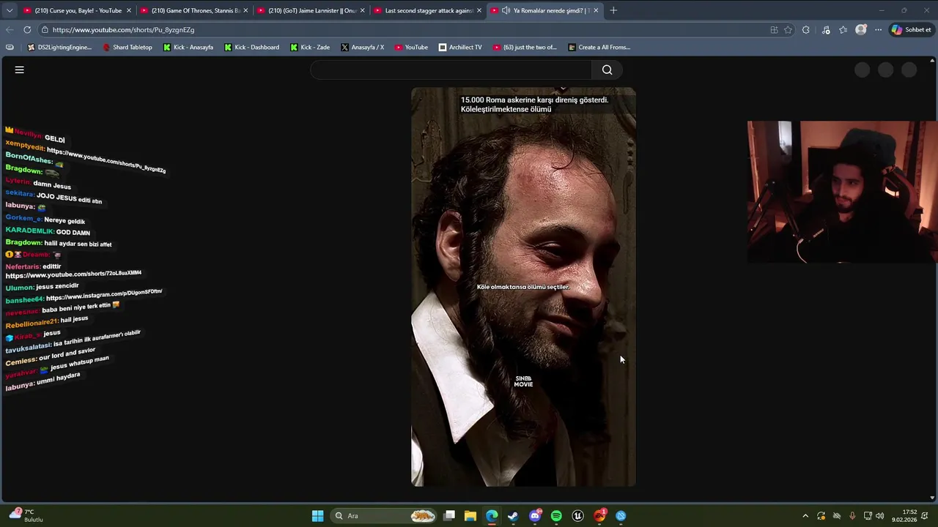This screenshot has width=938, height=527.
Task: Click the Shorts video player
Action: point(523,287)
